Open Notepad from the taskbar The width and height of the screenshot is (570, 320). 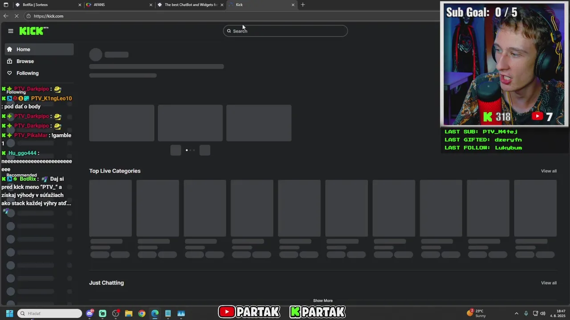168,313
